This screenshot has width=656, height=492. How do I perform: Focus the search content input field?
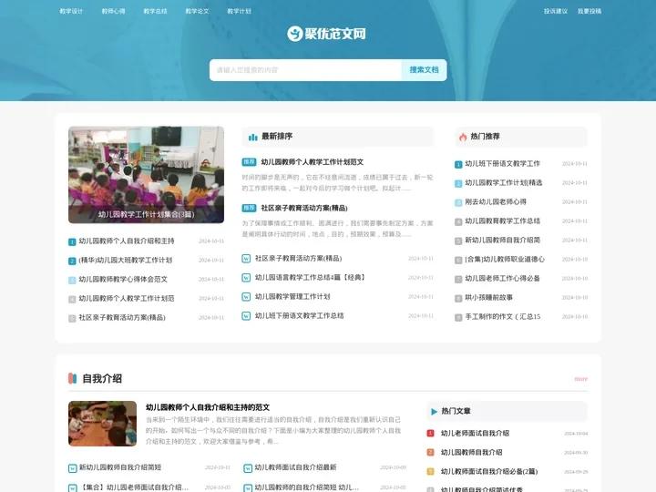(x=305, y=70)
